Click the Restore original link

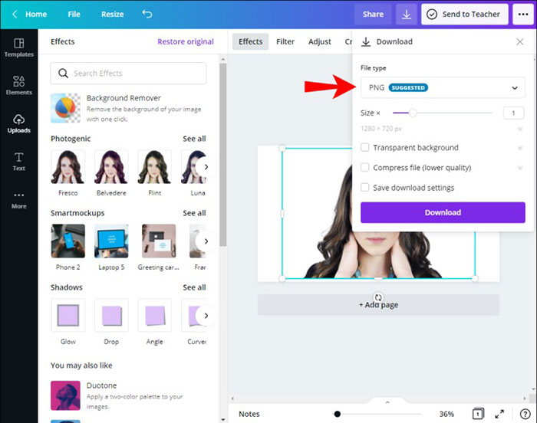click(186, 41)
